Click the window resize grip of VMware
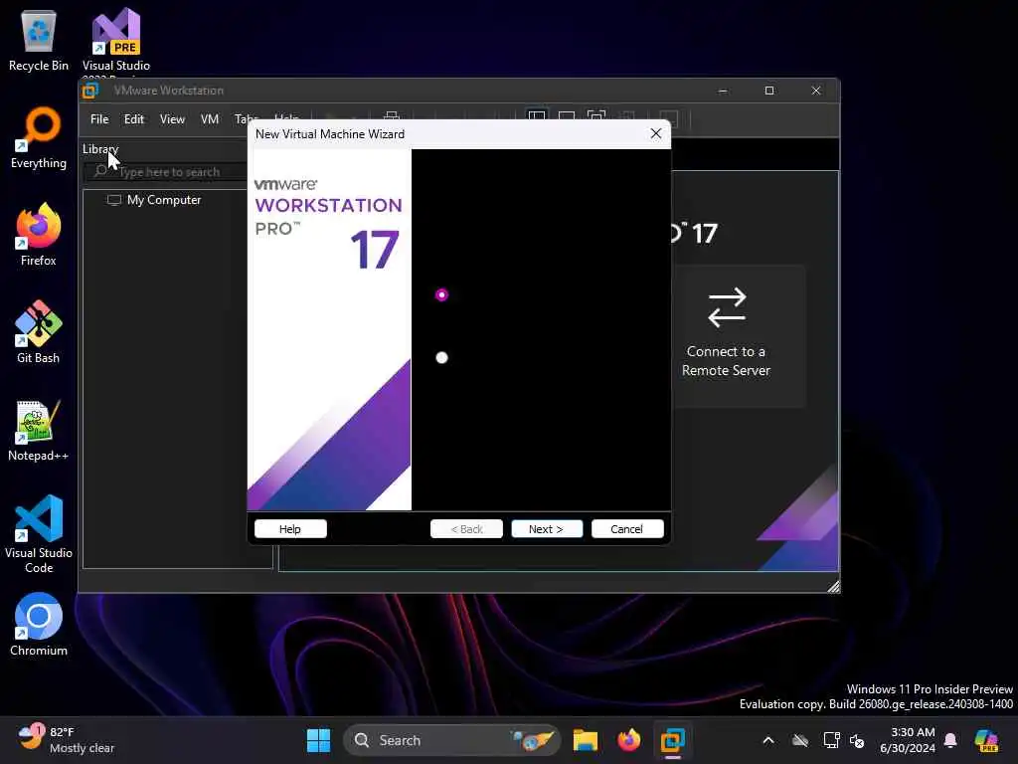 834,587
